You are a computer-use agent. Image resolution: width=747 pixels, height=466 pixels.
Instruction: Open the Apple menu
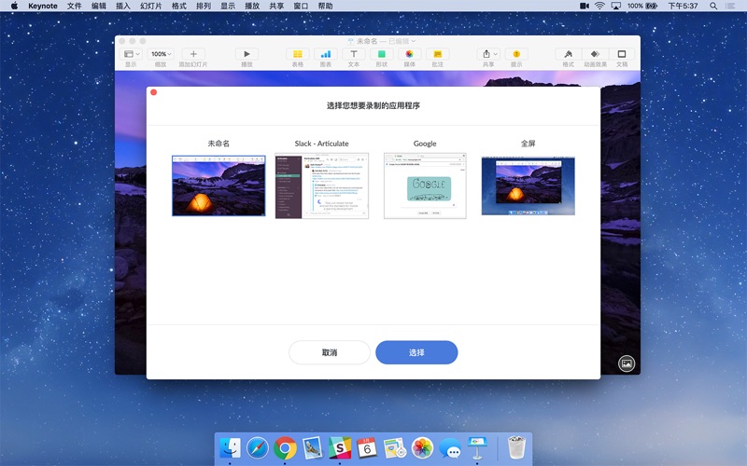(14, 6)
